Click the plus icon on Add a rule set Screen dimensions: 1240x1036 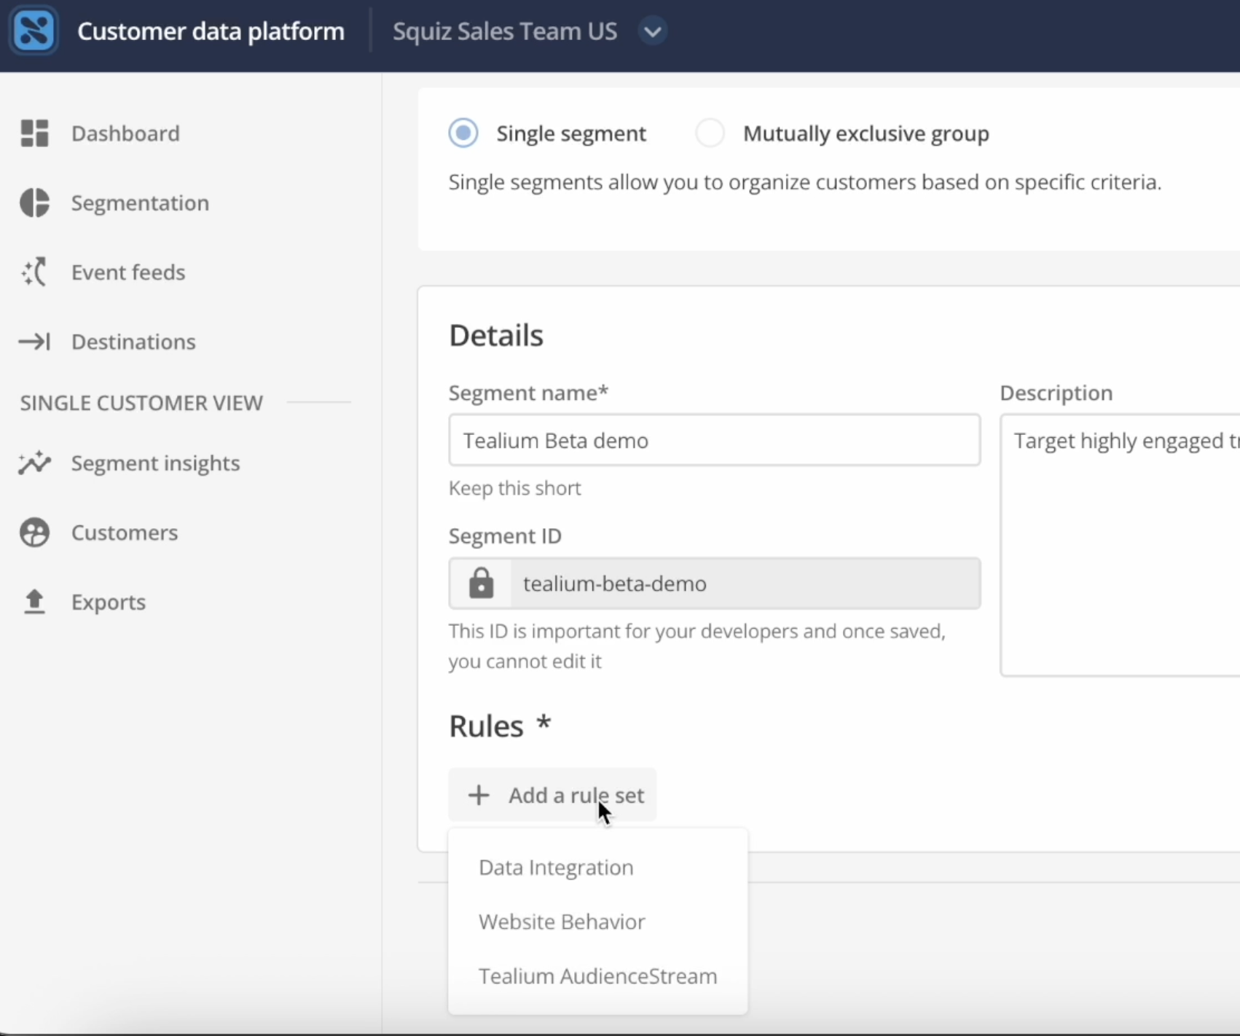pos(478,794)
